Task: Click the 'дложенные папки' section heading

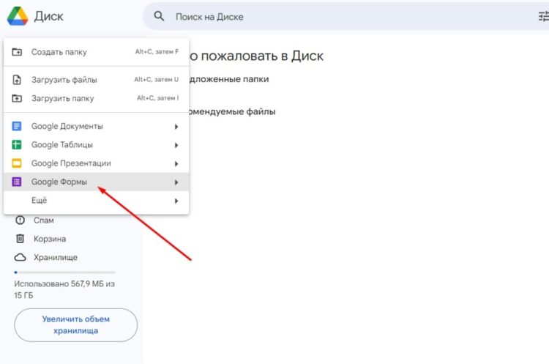Action: click(229, 79)
